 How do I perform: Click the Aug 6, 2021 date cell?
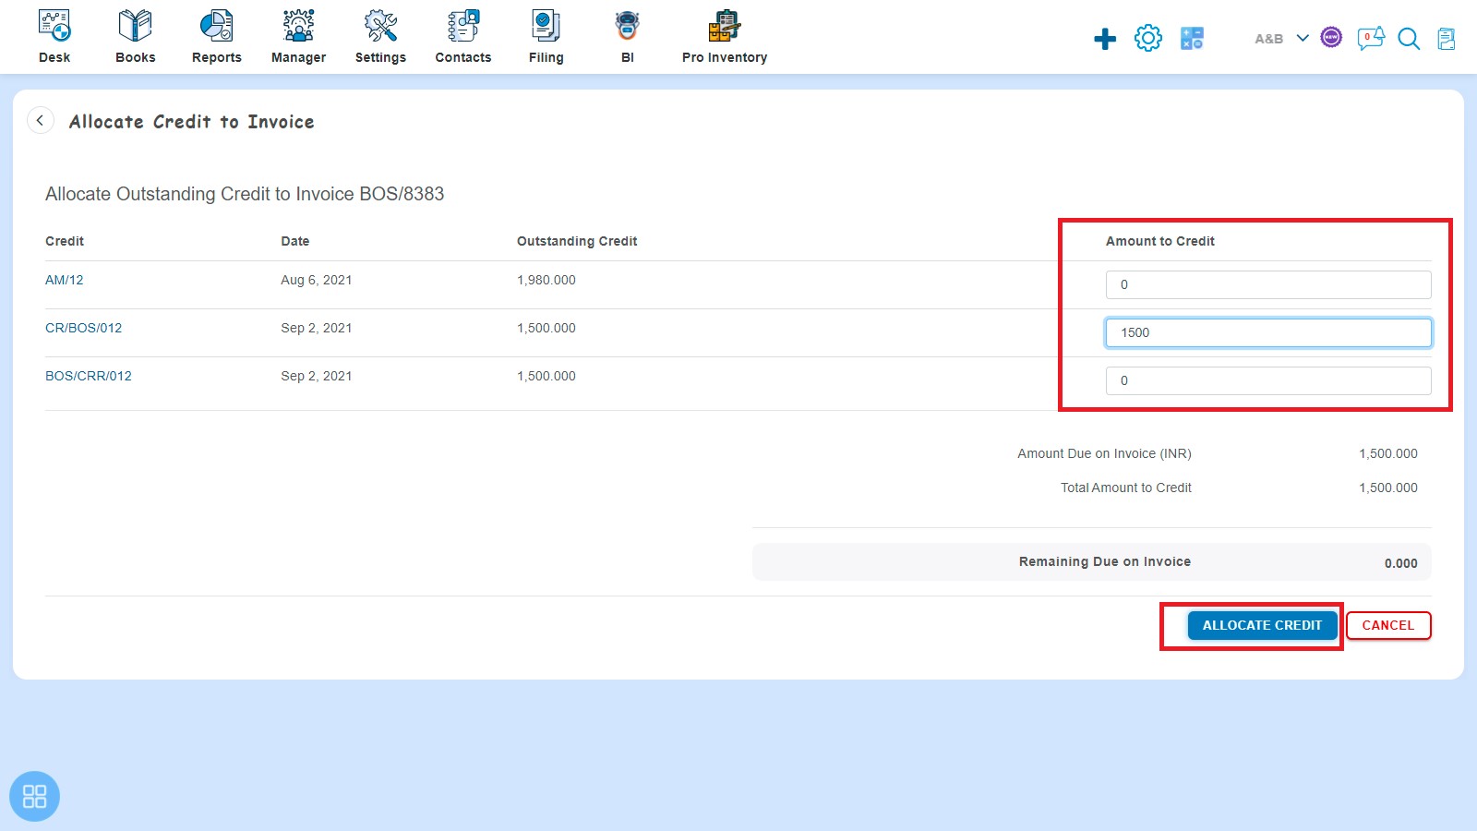(317, 280)
